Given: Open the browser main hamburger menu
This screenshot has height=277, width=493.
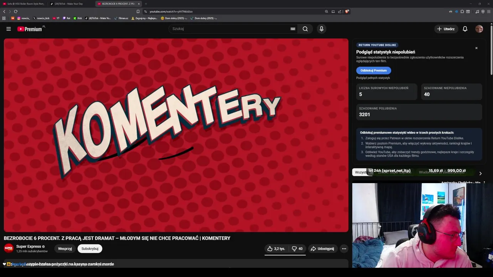Looking at the screenshot, I should [489, 12].
